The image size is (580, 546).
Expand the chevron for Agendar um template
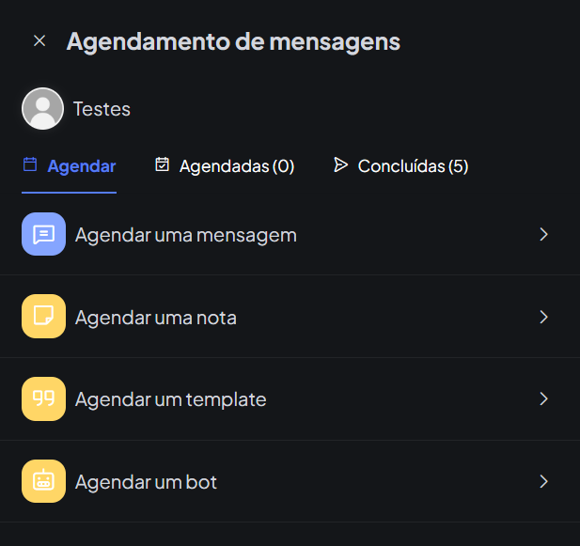click(543, 399)
